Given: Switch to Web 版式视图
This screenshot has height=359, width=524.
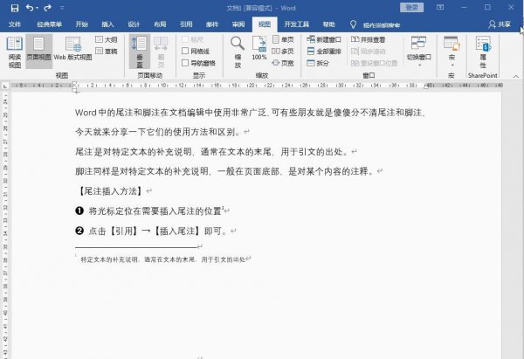Looking at the screenshot, I should tap(72, 49).
